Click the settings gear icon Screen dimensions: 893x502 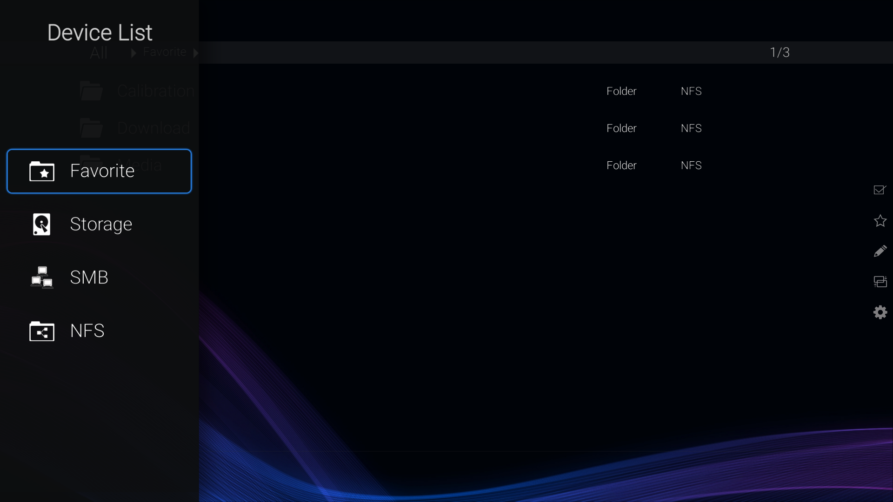(880, 312)
